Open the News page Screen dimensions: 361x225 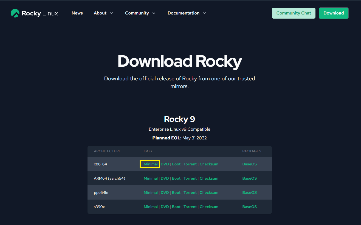point(77,13)
